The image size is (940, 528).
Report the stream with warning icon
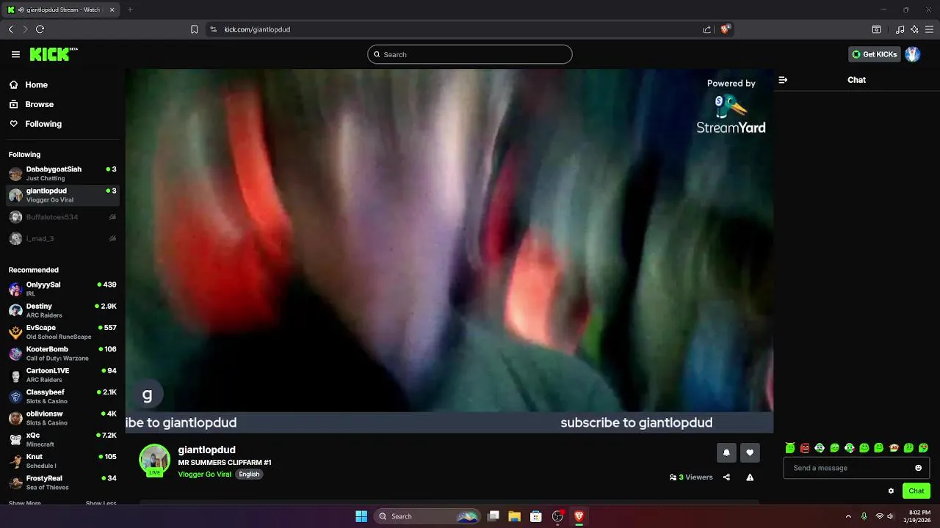click(x=750, y=477)
